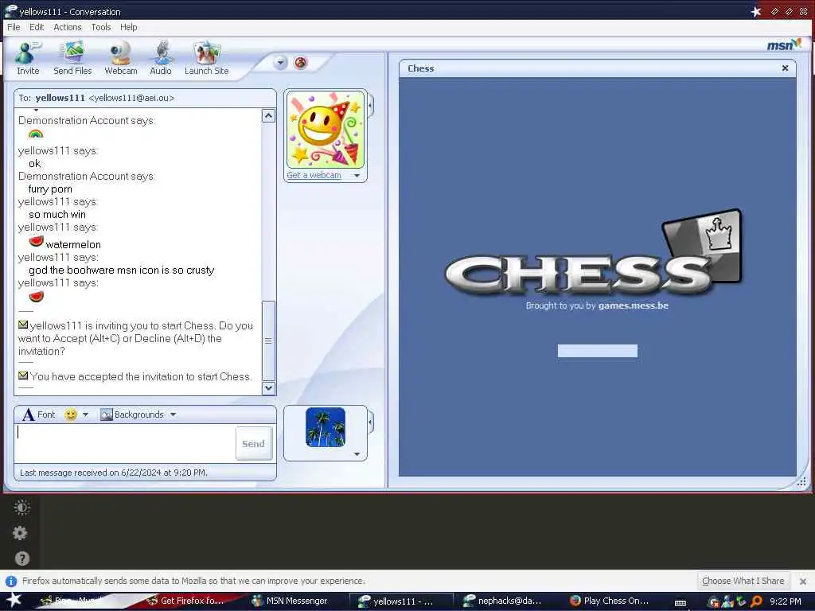Click the envelope icon beside accepted invitation
Image resolution: width=815 pixels, height=611 pixels.
pyautogui.click(x=23, y=376)
